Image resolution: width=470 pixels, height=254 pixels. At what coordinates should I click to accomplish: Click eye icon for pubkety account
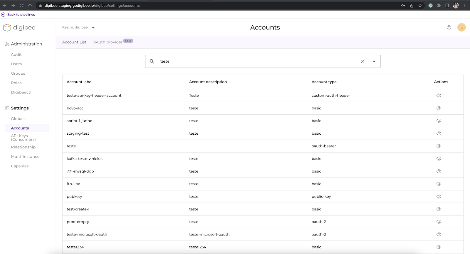[x=439, y=197]
